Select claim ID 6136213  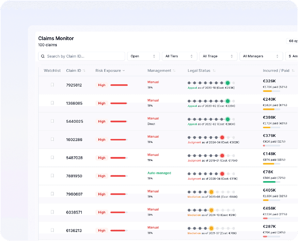click(74, 231)
